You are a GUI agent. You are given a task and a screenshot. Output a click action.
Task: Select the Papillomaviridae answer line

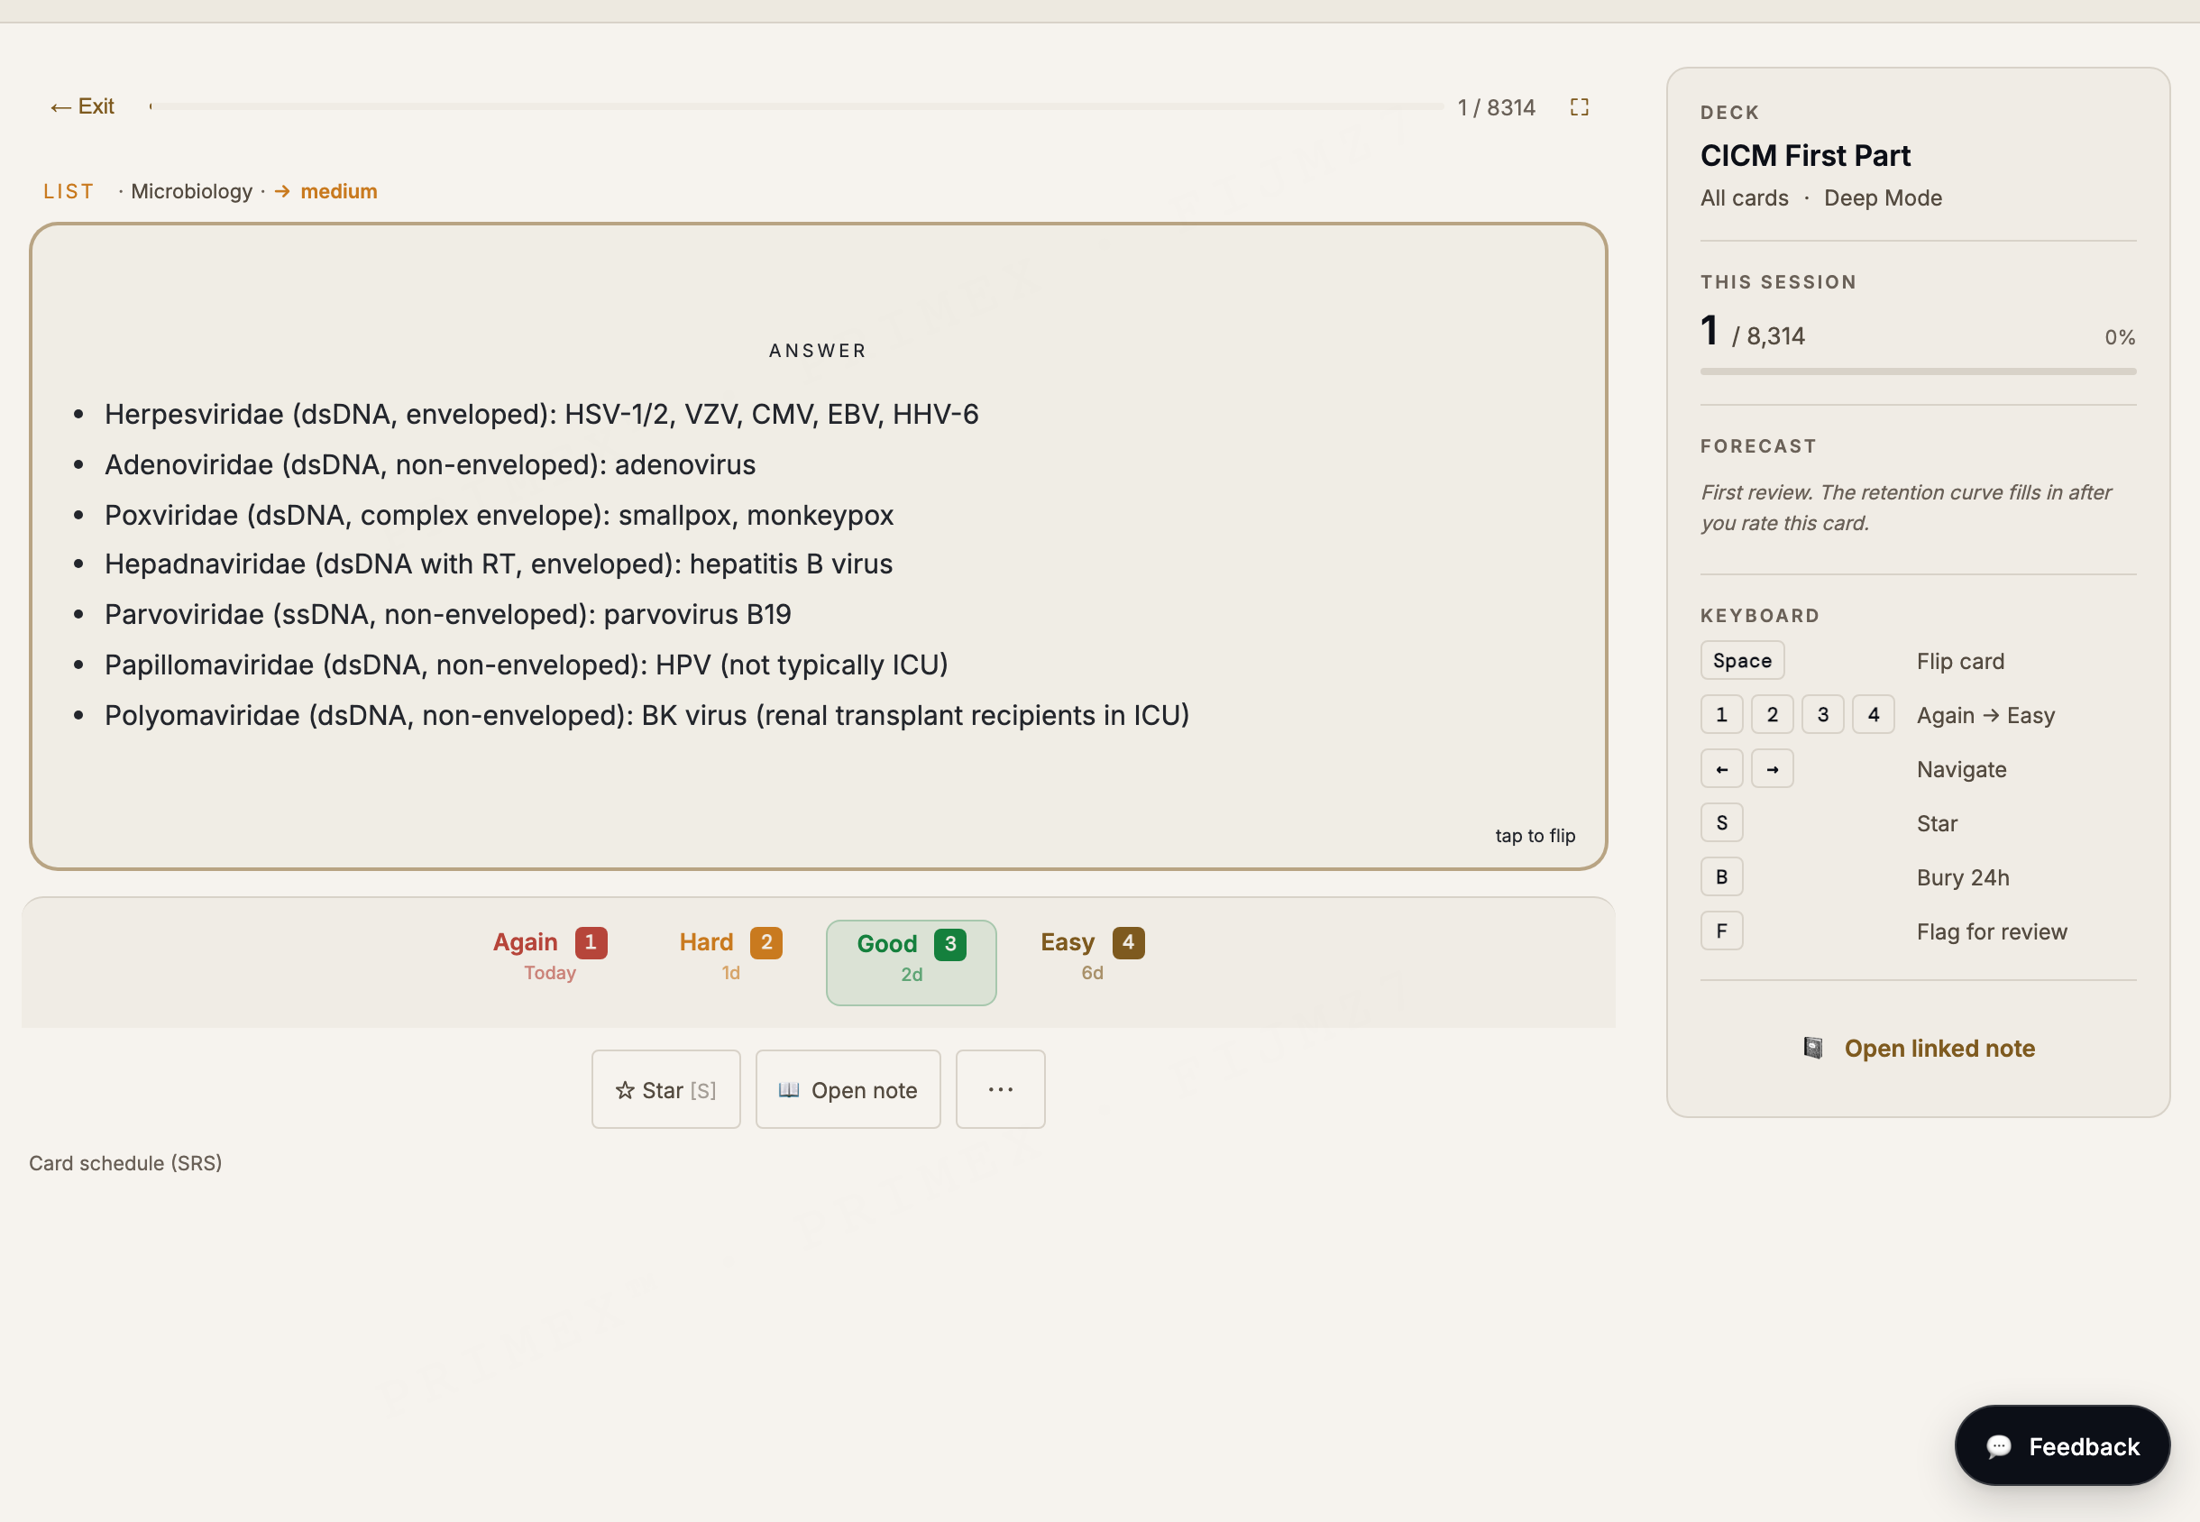click(527, 665)
